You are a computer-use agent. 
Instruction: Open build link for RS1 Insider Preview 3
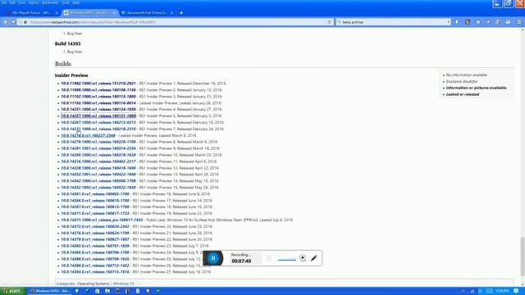pos(98,97)
